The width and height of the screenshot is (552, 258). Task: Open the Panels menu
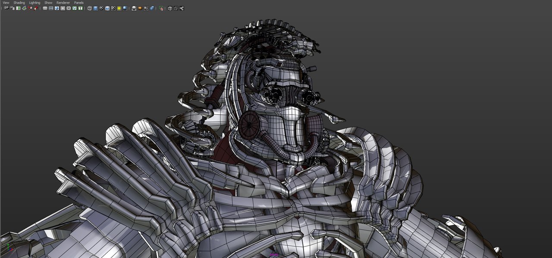pyautogui.click(x=79, y=3)
